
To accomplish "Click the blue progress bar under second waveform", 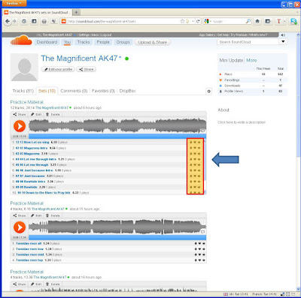I will pos(117,237).
